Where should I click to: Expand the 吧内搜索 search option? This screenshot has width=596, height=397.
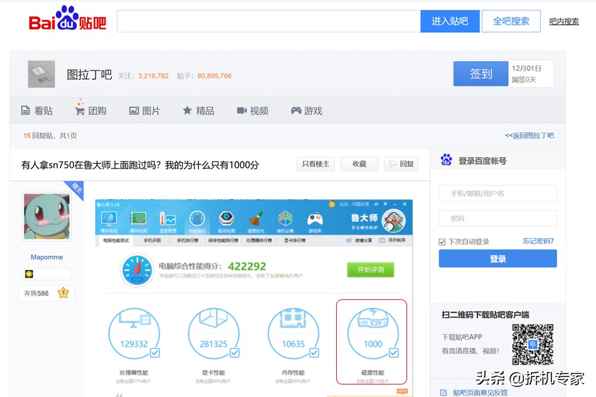(564, 21)
